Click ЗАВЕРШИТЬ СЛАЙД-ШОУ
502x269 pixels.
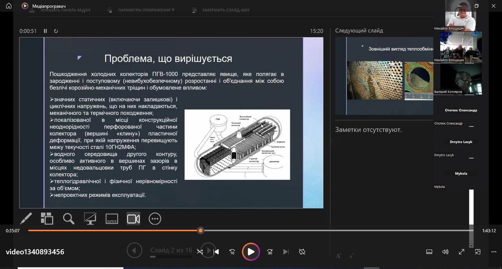coord(221,10)
